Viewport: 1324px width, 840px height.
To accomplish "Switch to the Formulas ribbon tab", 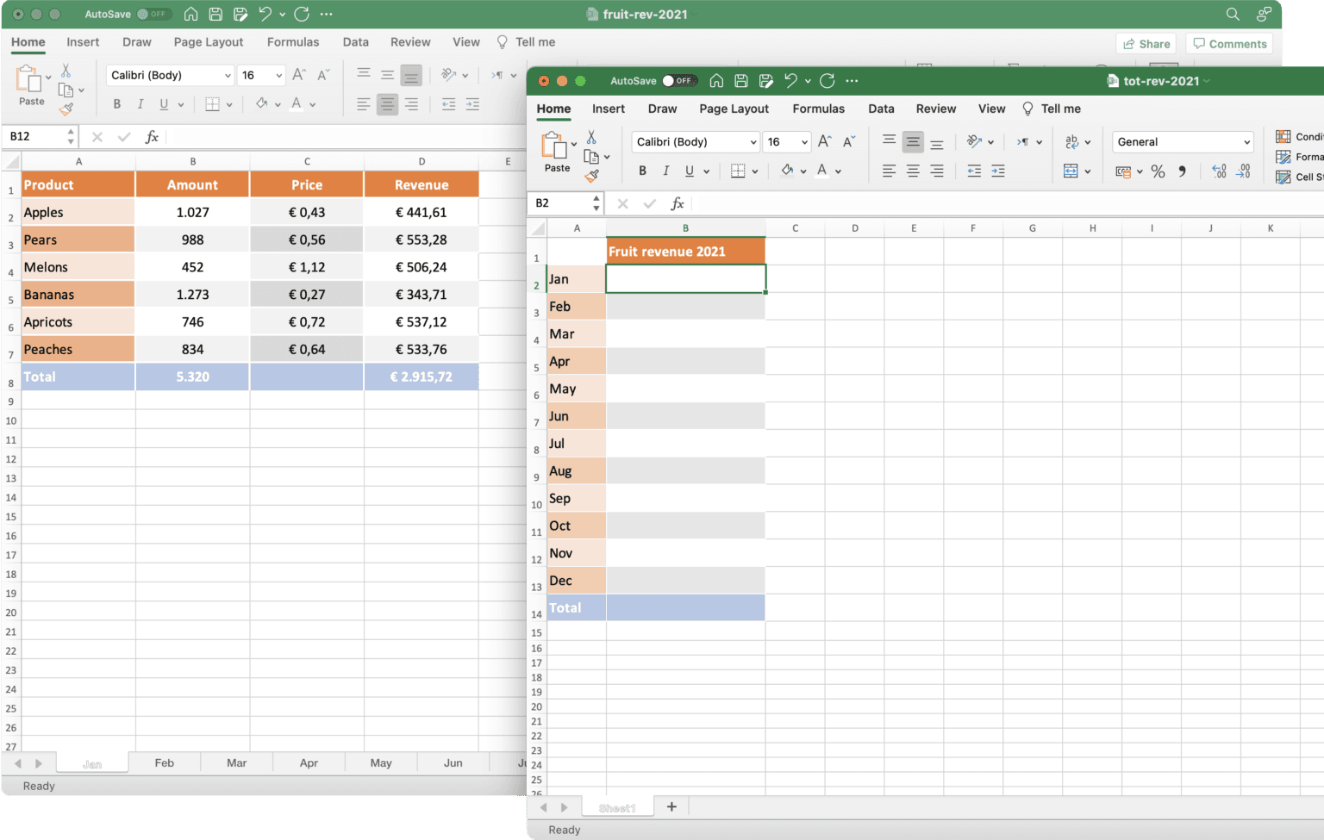I will (818, 109).
